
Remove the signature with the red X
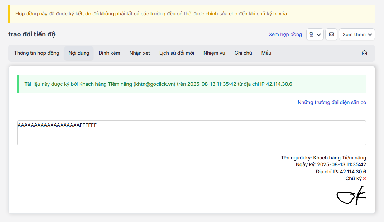coord(365,178)
